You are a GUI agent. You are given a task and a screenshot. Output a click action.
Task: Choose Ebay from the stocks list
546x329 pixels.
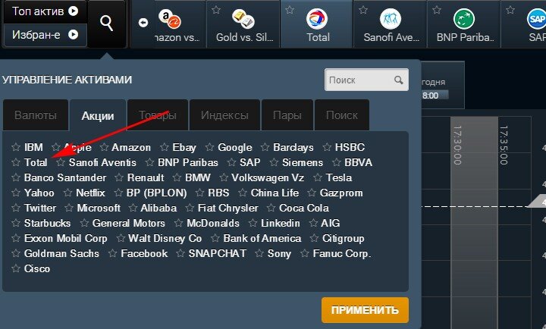pyautogui.click(x=184, y=147)
